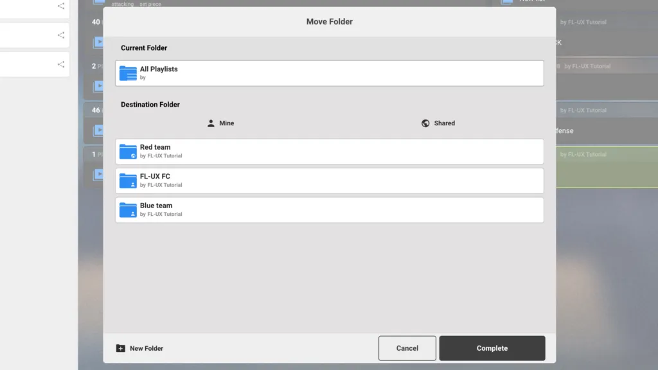The height and width of the screenshot is (370, 658).
Task: Click 'by FL-UX Tutorial' under FL-UX FC
Action: coord(161,185)
